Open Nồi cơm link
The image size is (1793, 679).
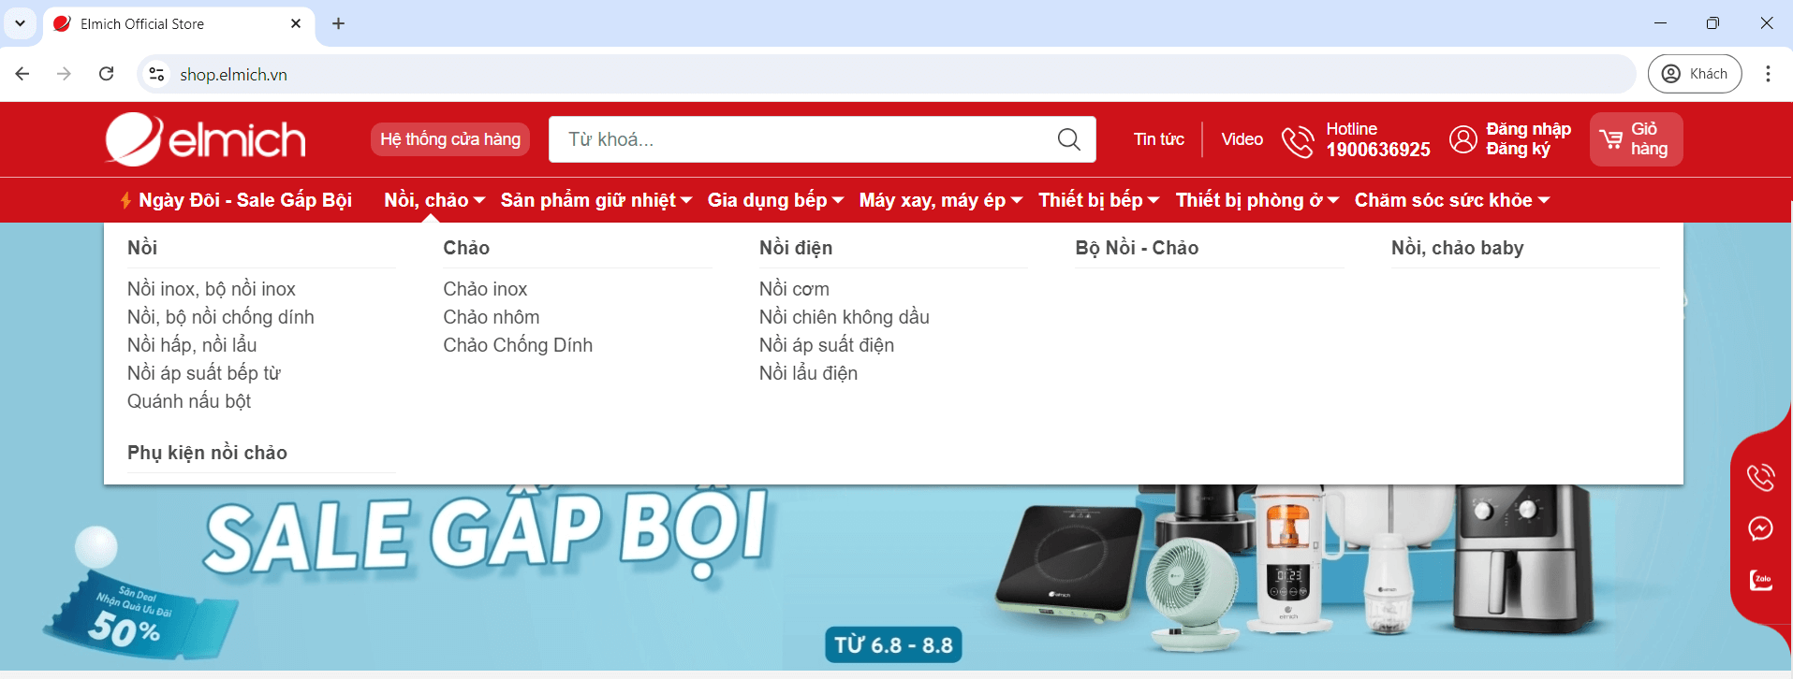pyautogui.click(x=794, y=289)
